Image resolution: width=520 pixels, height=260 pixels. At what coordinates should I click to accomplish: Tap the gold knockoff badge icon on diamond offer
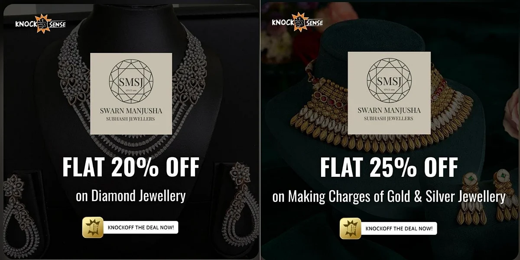tap(93, 227)
